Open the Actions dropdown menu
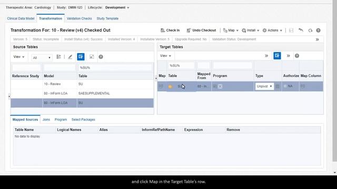Screen dimensions: 337x189 click(272, 30)
